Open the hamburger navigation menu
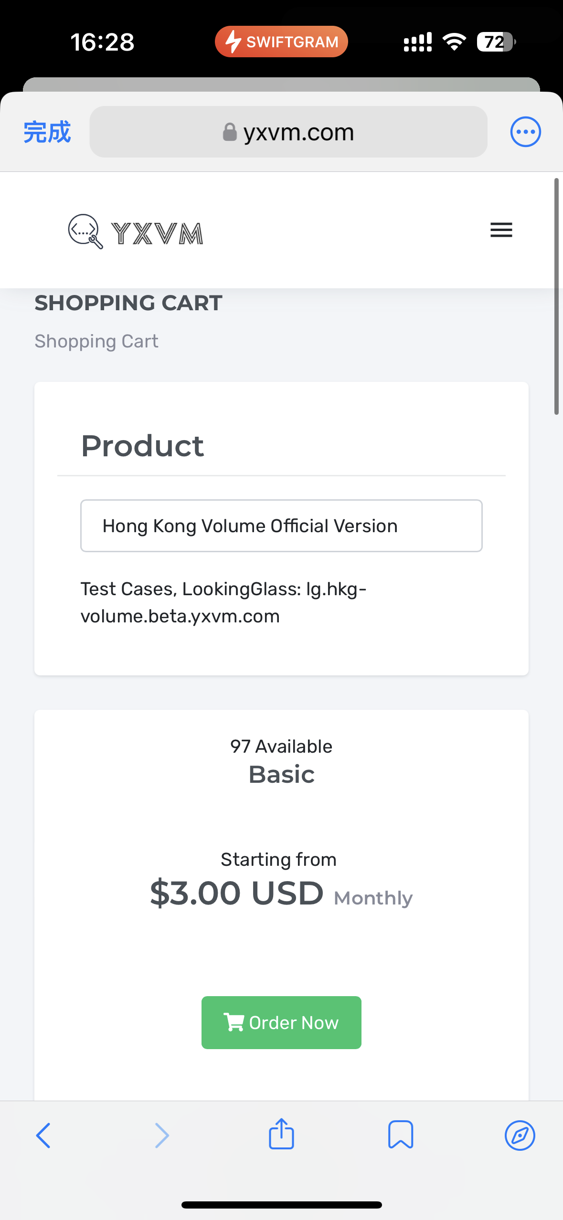The image size is (563, 1220). (x=500, y=231)
